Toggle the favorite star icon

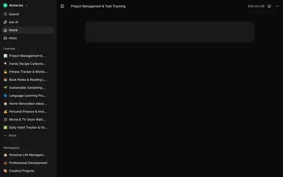(269, 6)
